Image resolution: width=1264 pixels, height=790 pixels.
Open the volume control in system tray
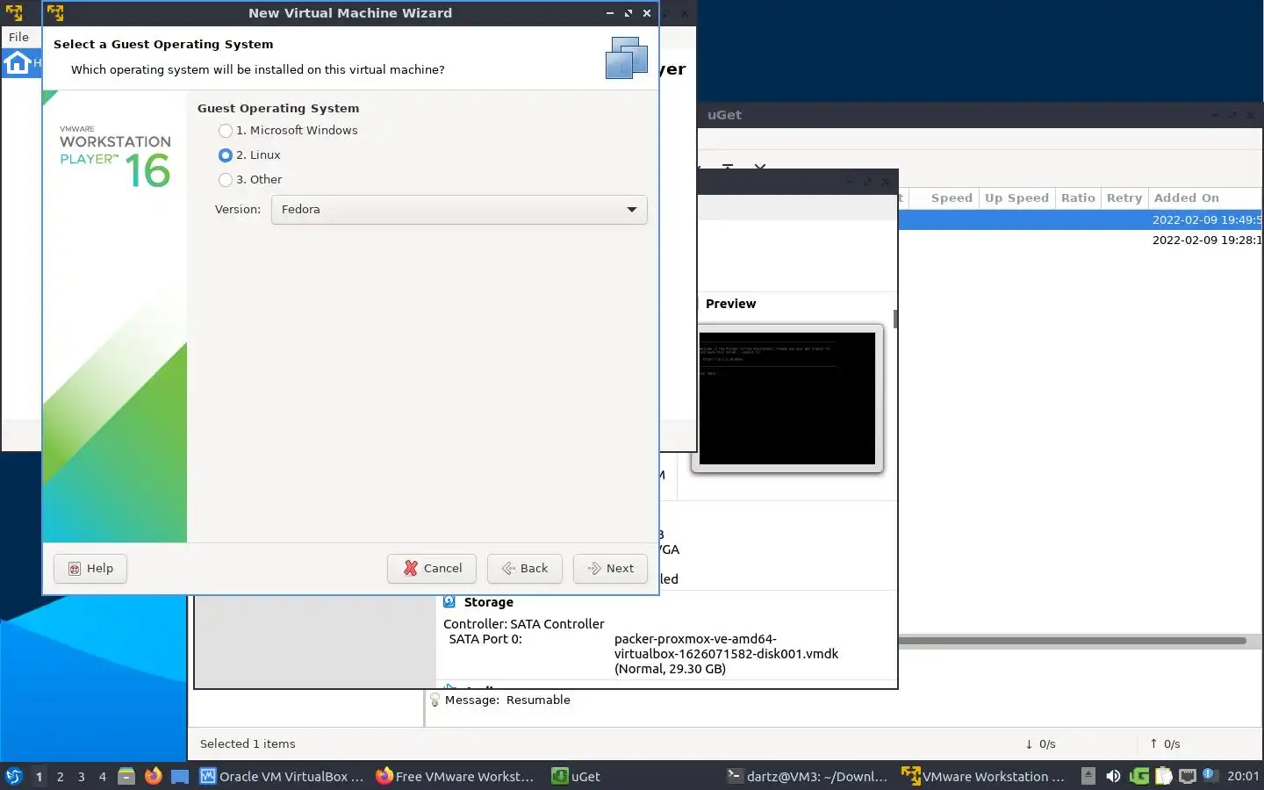click(x=1113, y=776)
